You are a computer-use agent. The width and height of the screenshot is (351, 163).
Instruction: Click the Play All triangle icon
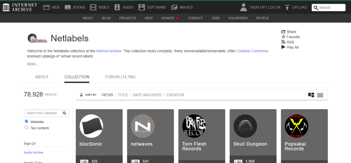coord(283,47)
